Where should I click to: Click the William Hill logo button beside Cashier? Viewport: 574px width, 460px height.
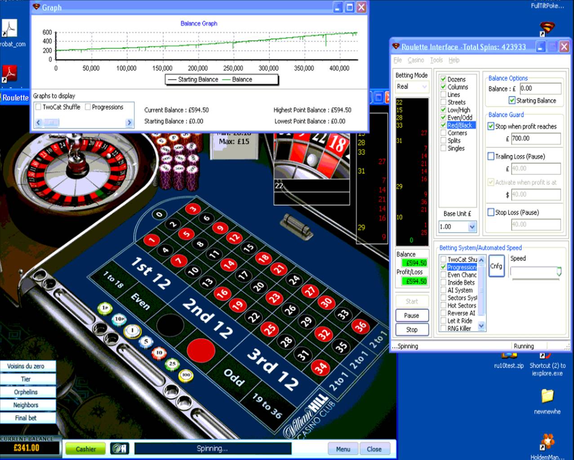click(x=120, y=448)
